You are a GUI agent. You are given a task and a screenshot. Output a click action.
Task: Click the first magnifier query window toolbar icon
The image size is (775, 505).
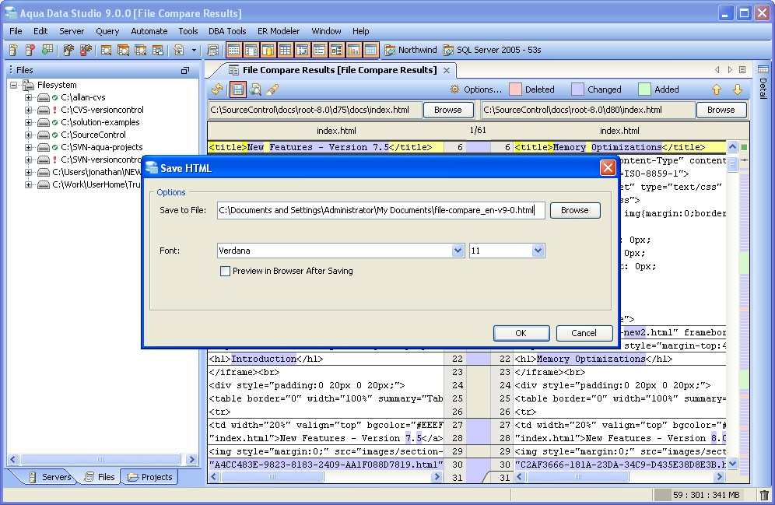coord(106,50)
